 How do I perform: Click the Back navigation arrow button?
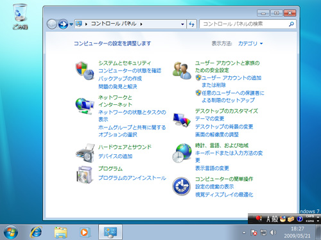(51, 24)
